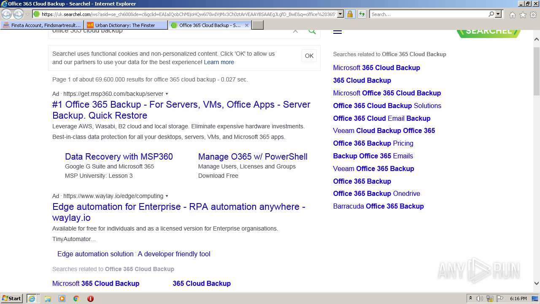
Task: Open the Action Center flag icon
Action: [500, 299]
